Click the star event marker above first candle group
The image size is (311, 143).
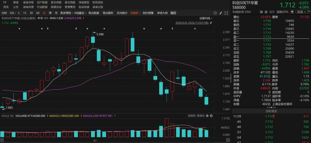(x=20, y=29)
